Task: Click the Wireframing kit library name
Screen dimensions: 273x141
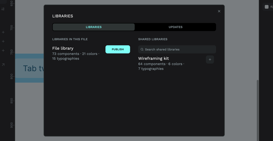Action: (153, 59)
